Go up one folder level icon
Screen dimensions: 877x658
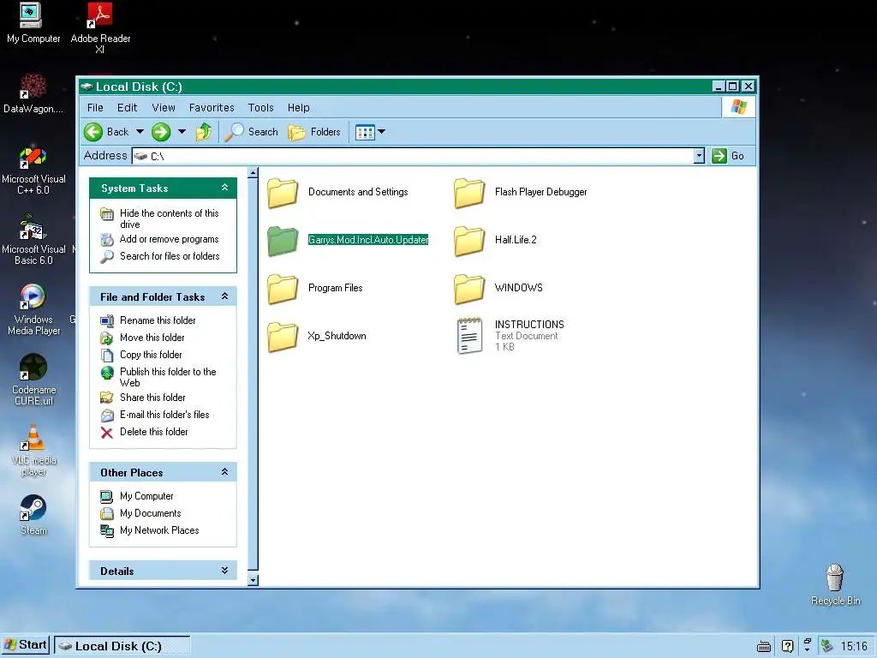tap(204, 132)
